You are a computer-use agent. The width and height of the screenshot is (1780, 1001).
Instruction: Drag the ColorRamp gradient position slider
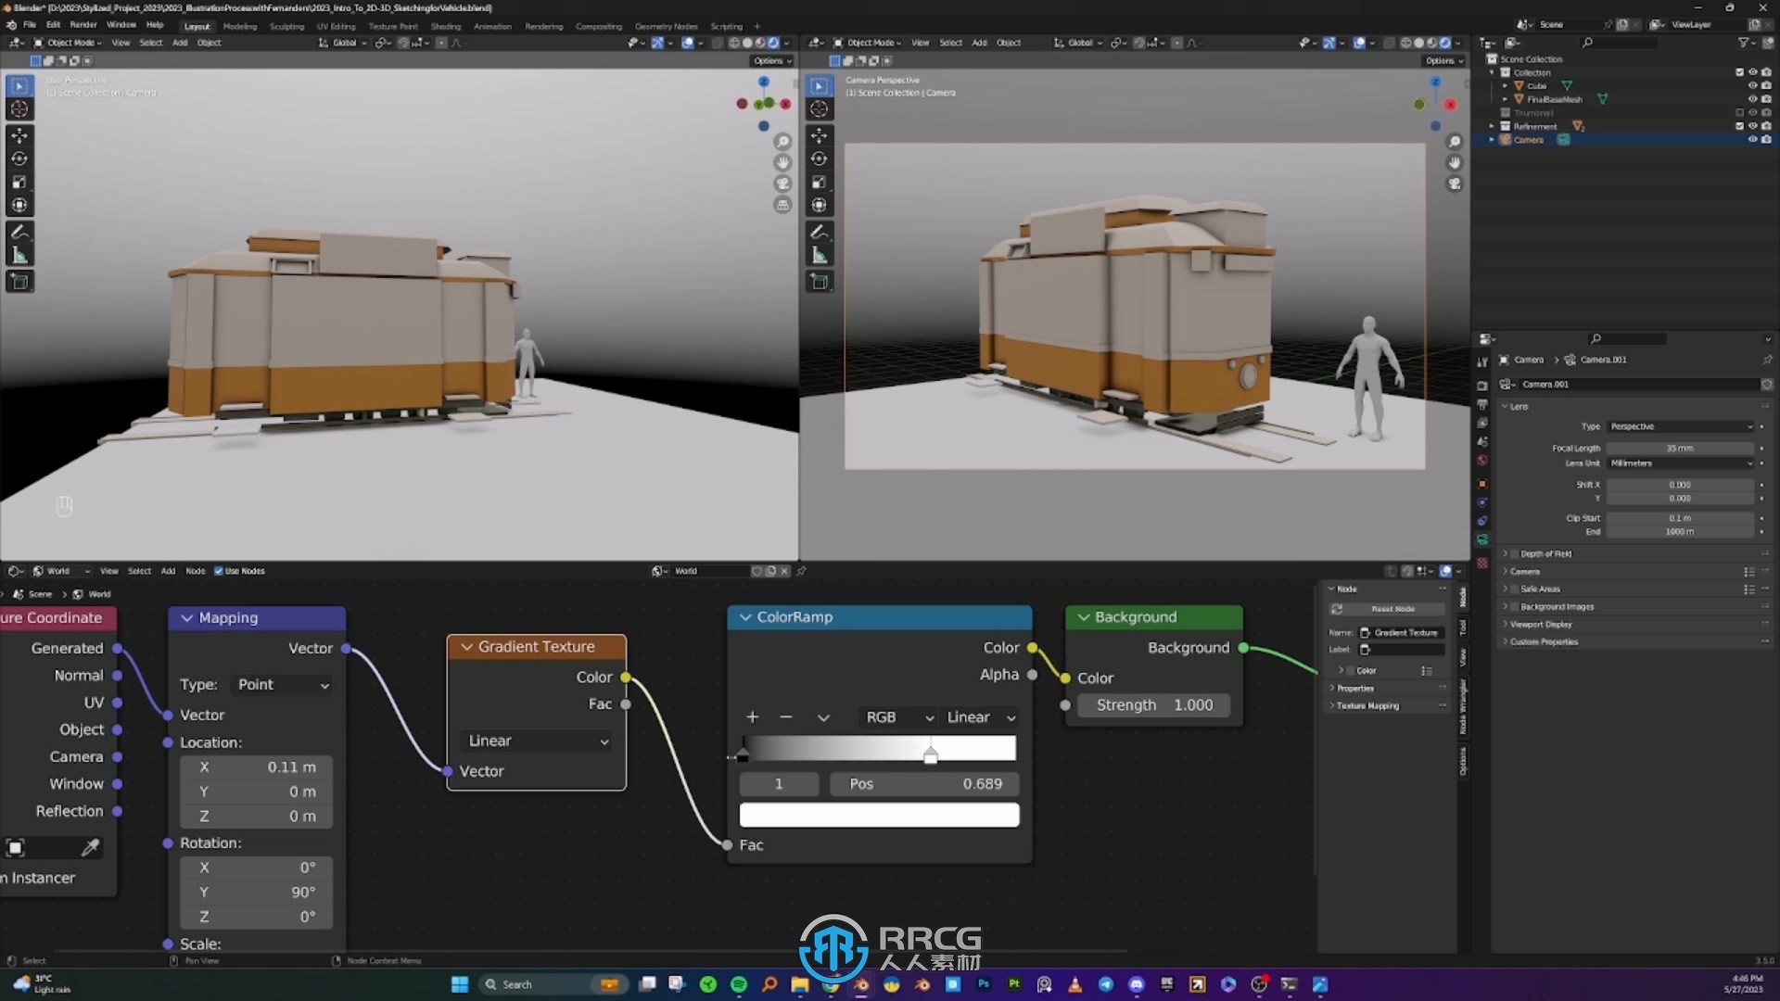point(931,756)
